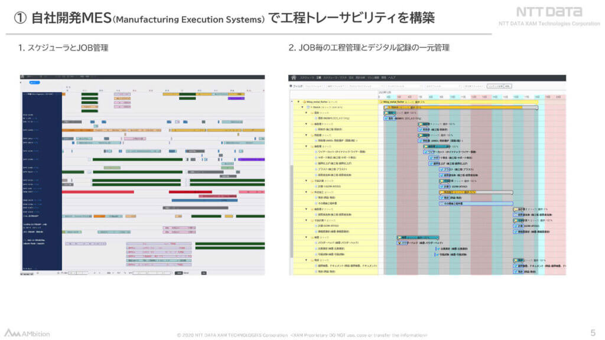Toggle the ブラスト checkmark on the Gantt chart

click(x=441, y=169)
